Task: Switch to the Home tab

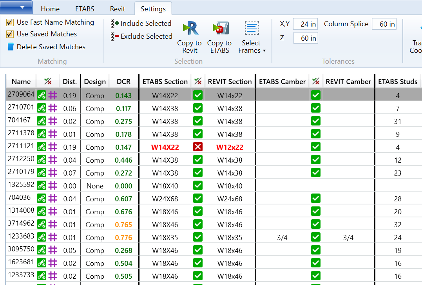Action: [50, 9]
